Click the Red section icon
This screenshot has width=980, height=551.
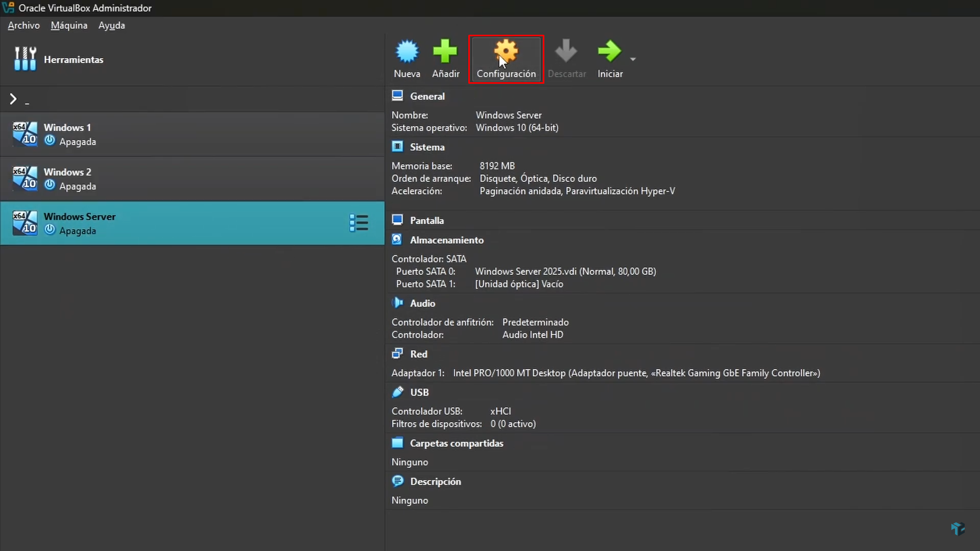(x=398, y=353)
